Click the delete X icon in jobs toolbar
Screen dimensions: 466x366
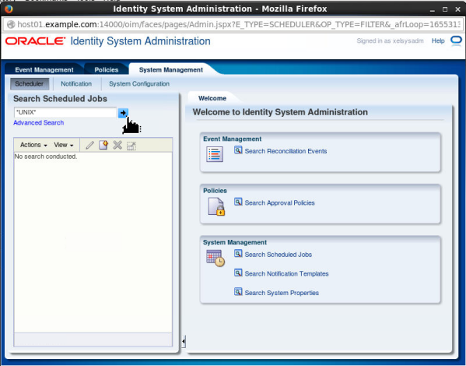pyautogui.click(x=117, y=145)
